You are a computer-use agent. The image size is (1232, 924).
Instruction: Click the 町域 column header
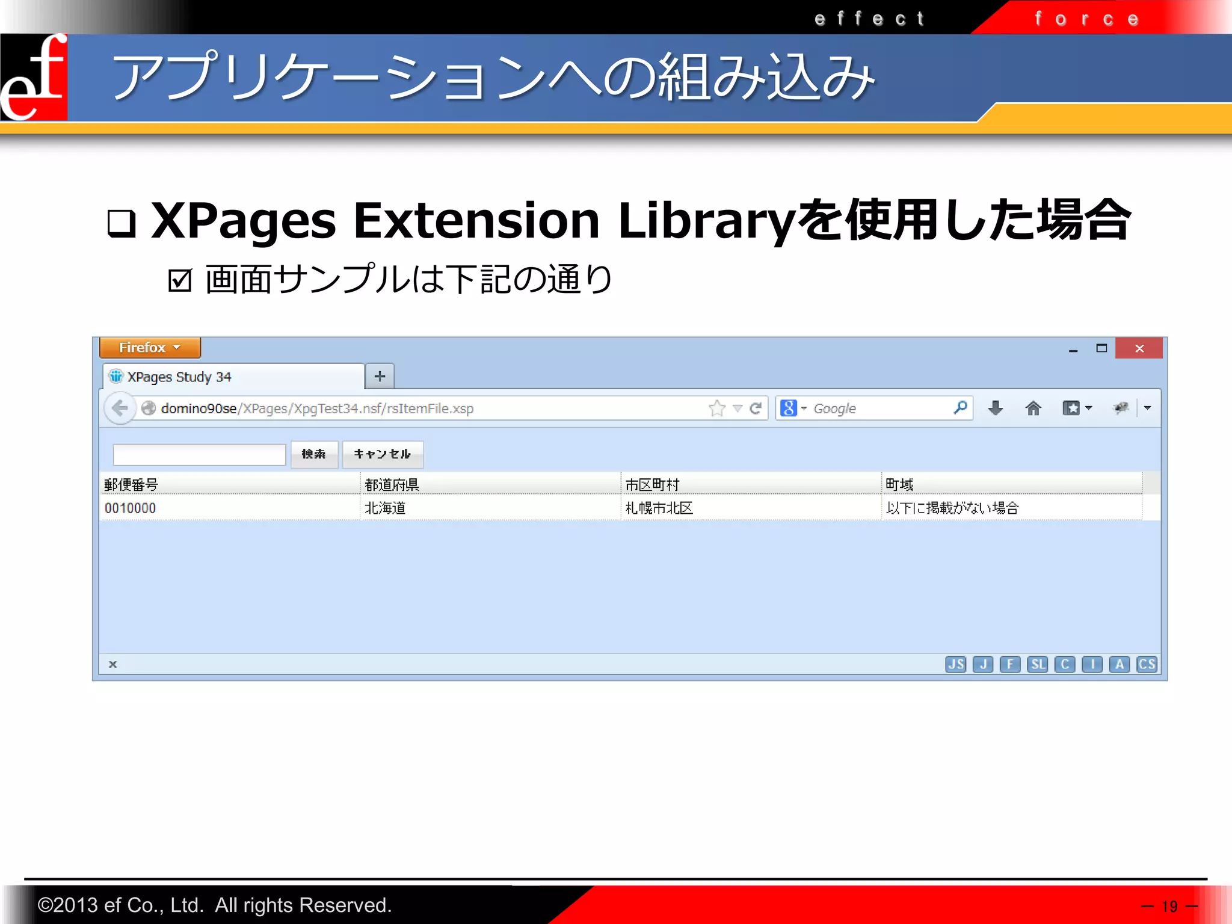pyautogui.click(x=1011, y=484)
